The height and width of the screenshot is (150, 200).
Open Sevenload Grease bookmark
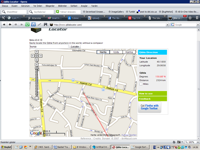click(x=94, y=12)
